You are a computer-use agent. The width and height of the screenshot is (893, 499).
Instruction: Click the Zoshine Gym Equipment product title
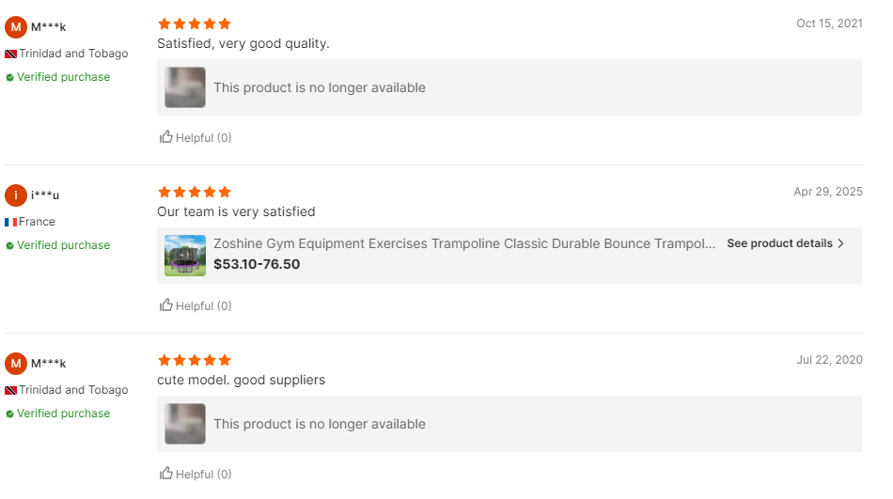click(x=464, y=243)
